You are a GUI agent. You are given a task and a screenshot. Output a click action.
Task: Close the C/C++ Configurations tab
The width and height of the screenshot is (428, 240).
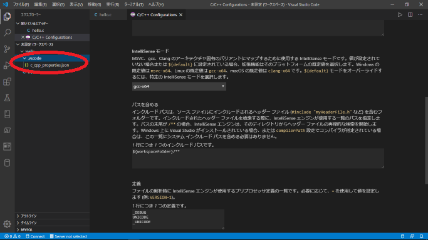coord(180,15)
